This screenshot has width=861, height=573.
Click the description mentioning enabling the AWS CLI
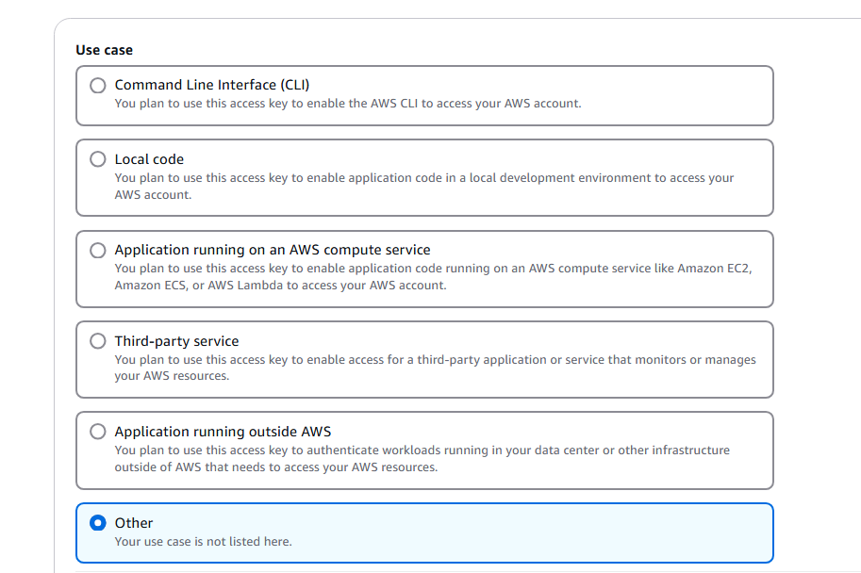tap(347, 104)
